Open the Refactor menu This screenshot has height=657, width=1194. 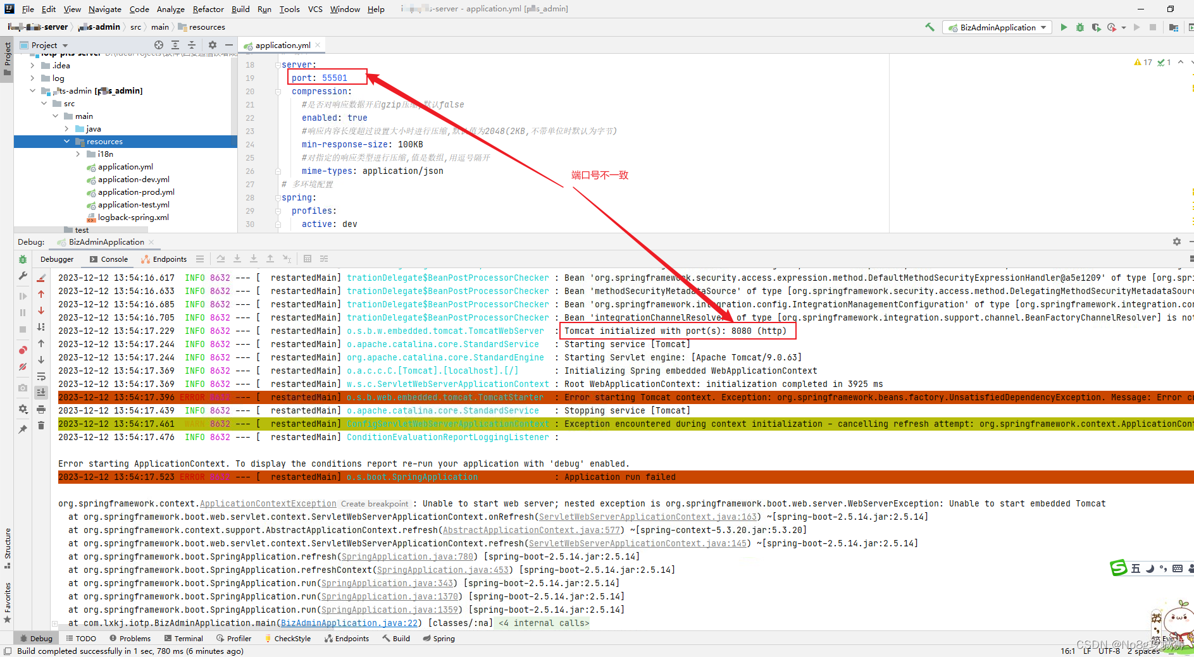coord(208,9)
